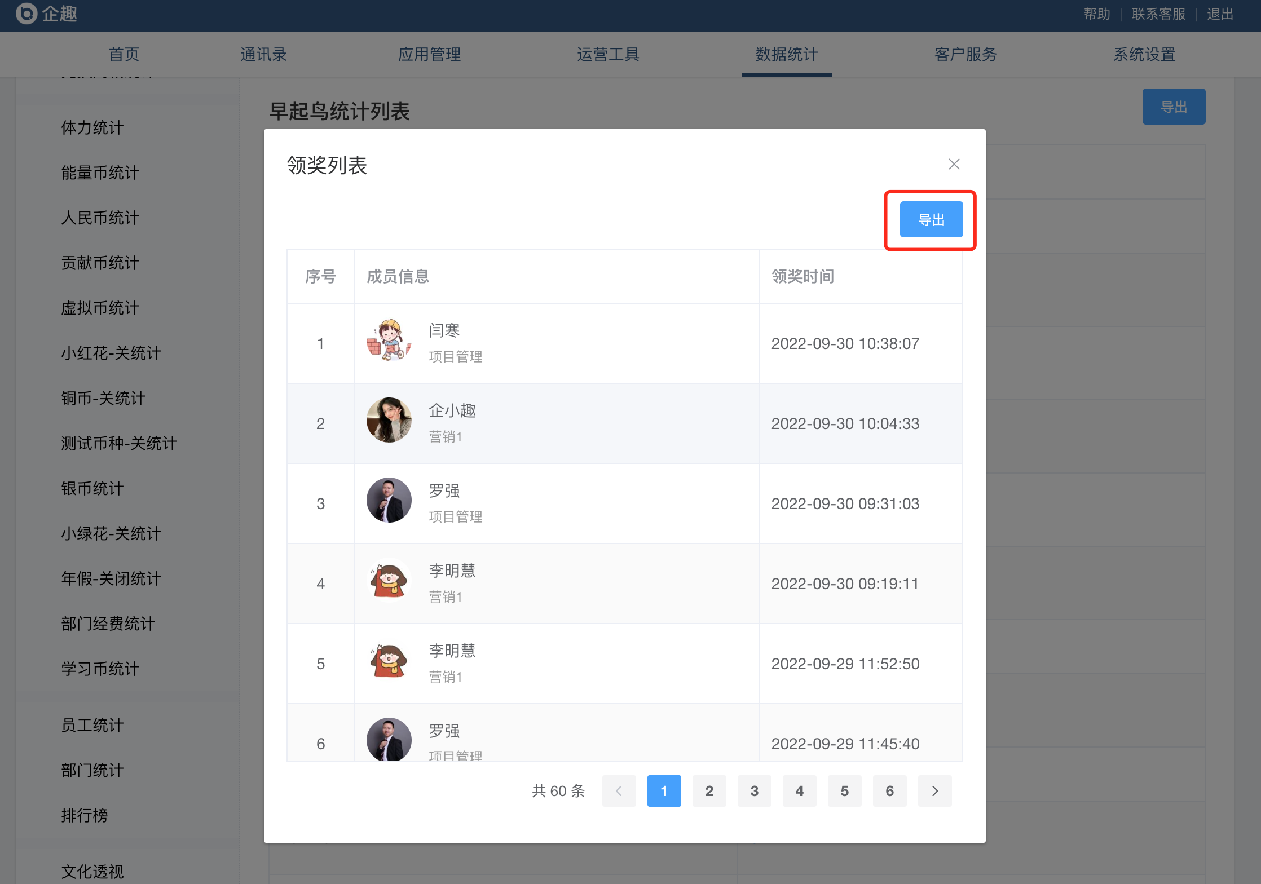Select 小红花-关统计 in the sidebar
This screenshot has height=884, width=1261.
(x=111, y=353)
